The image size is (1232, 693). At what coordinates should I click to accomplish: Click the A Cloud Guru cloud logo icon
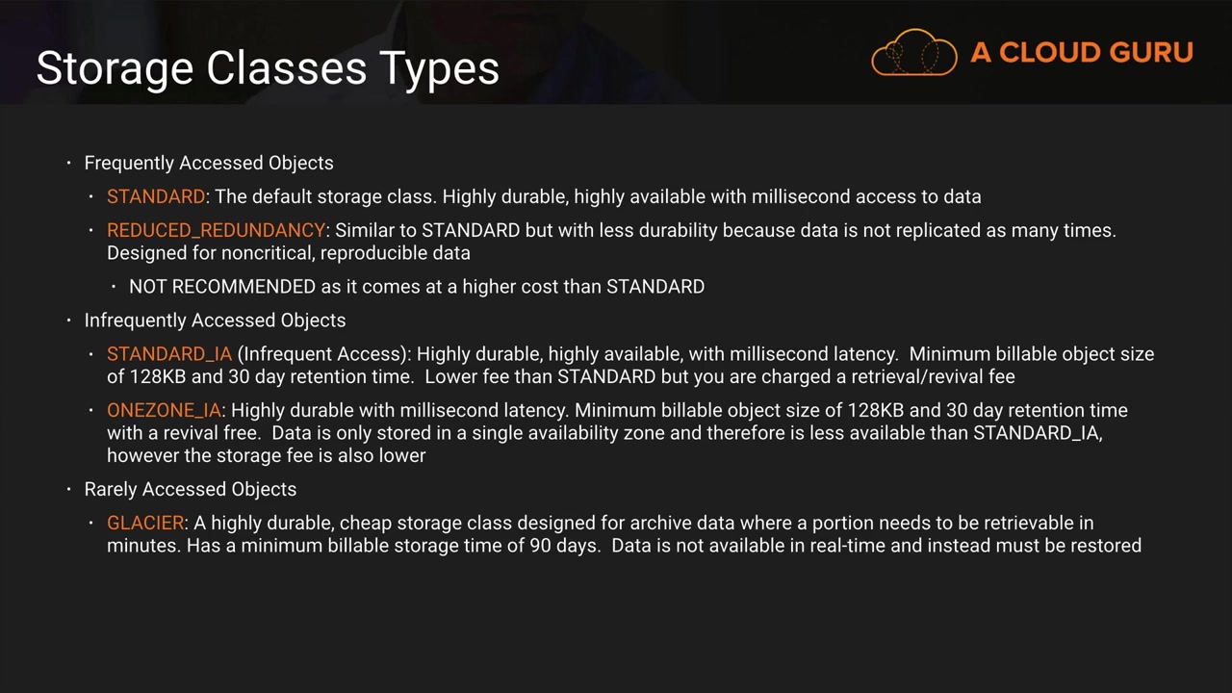pos(913,52)
